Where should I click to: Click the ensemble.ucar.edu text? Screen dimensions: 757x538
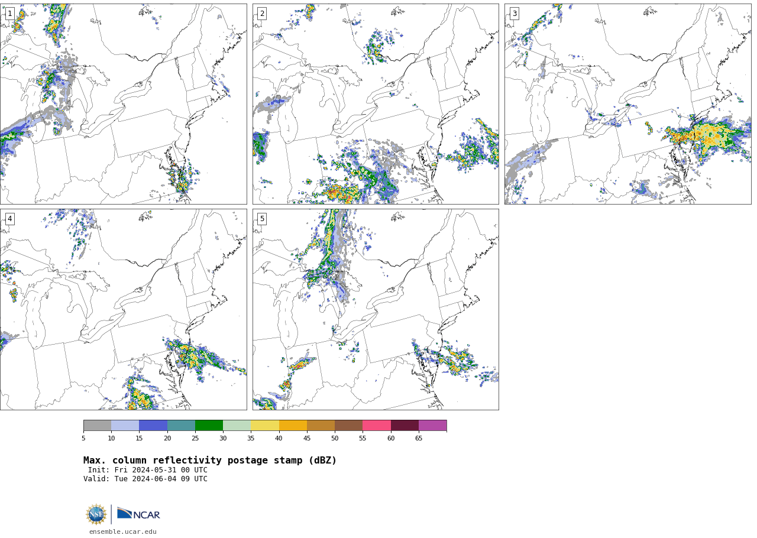[x=123, y=532]
